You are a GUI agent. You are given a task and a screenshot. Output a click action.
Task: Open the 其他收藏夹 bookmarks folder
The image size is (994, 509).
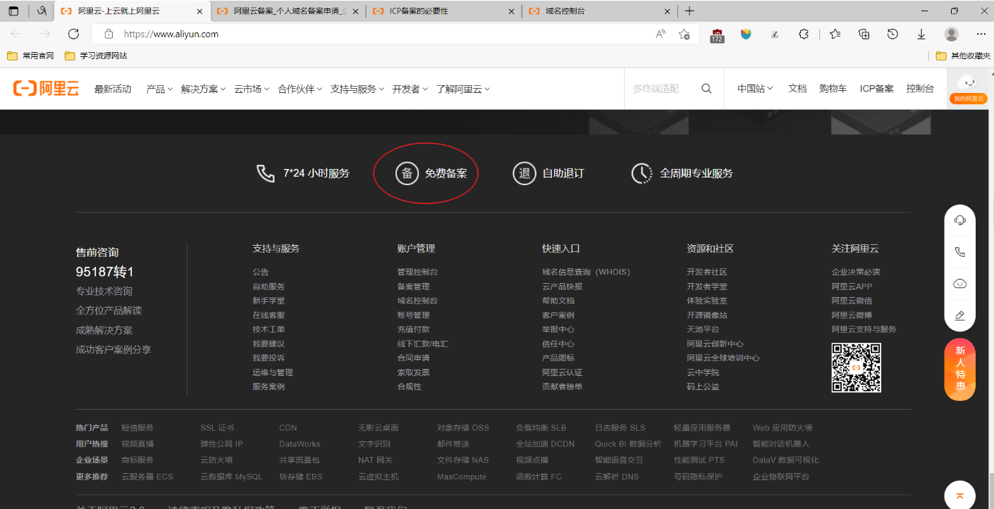pos(963,56)
